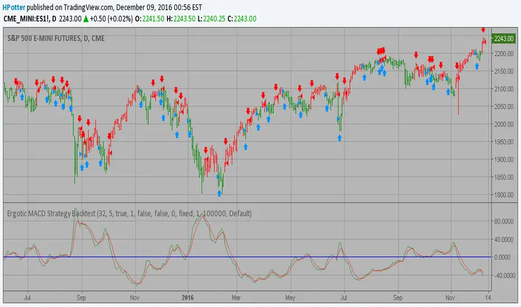This screenshot has height=307, width=521.
Task: Click the 2050.00 price axis label
Action: point(504,107)
